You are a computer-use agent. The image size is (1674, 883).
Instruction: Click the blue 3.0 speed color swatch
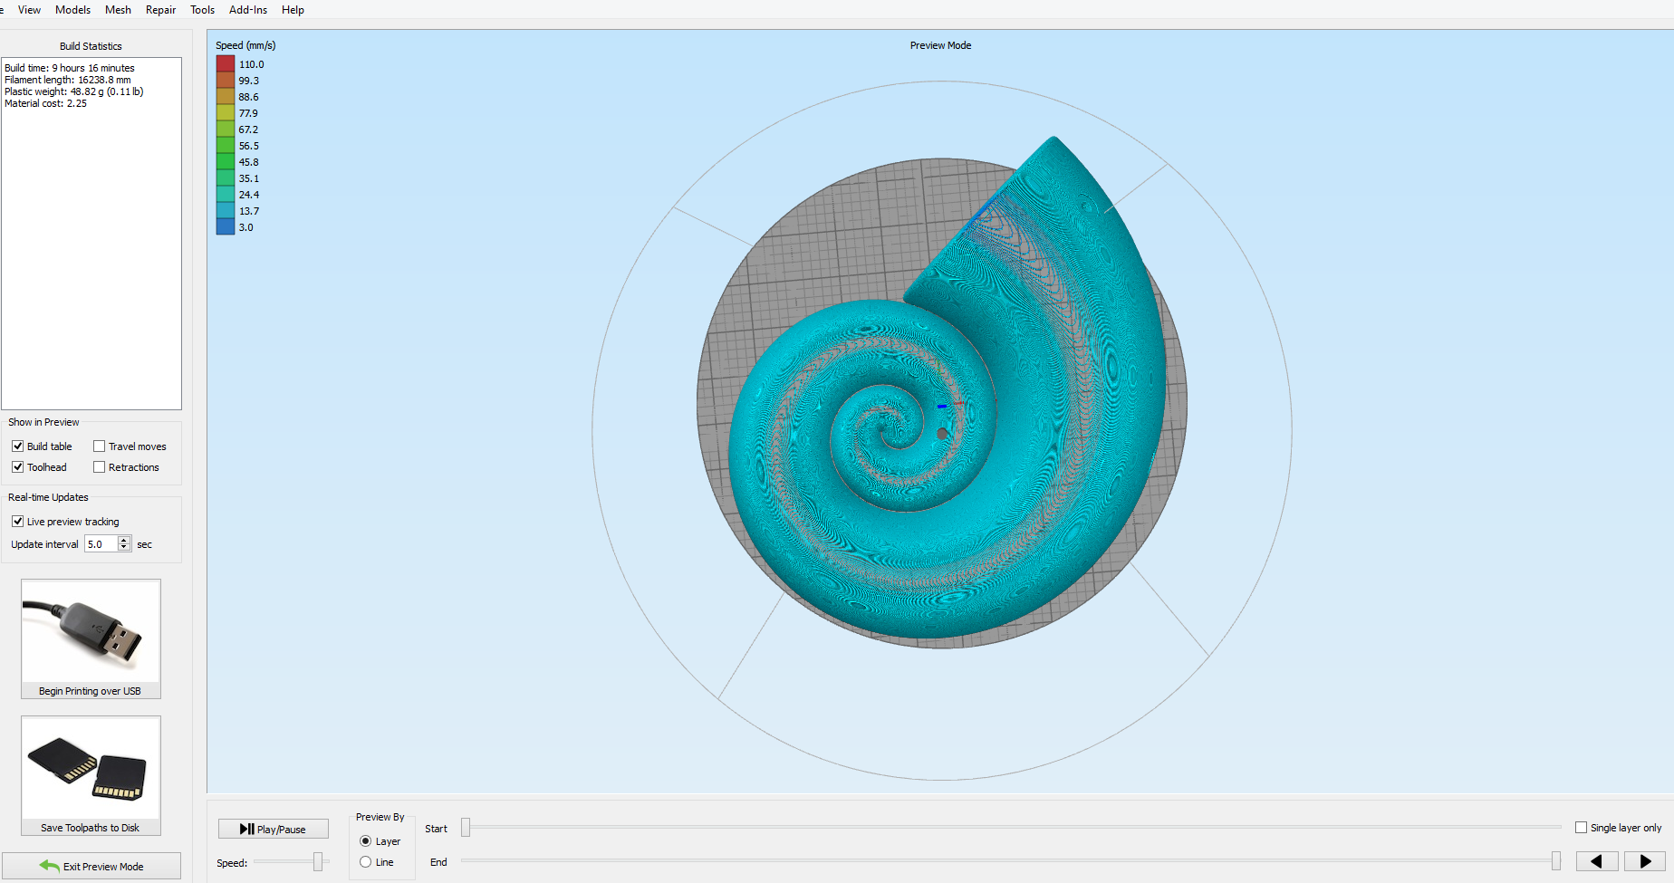click(x=226, y=227)
